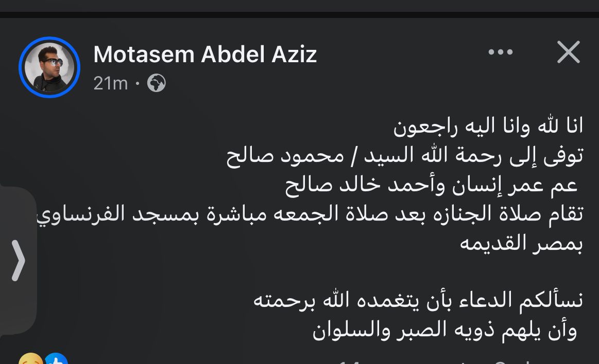
Task: Click the globe public-audience icon
Action: pos(156,83)
